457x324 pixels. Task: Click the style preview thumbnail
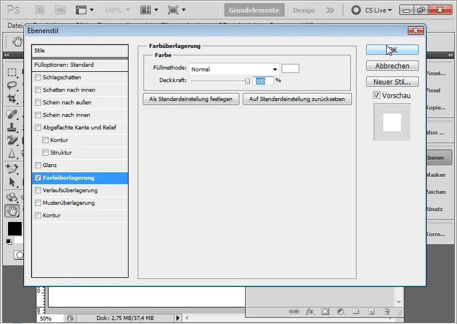[x=392, y=122]
